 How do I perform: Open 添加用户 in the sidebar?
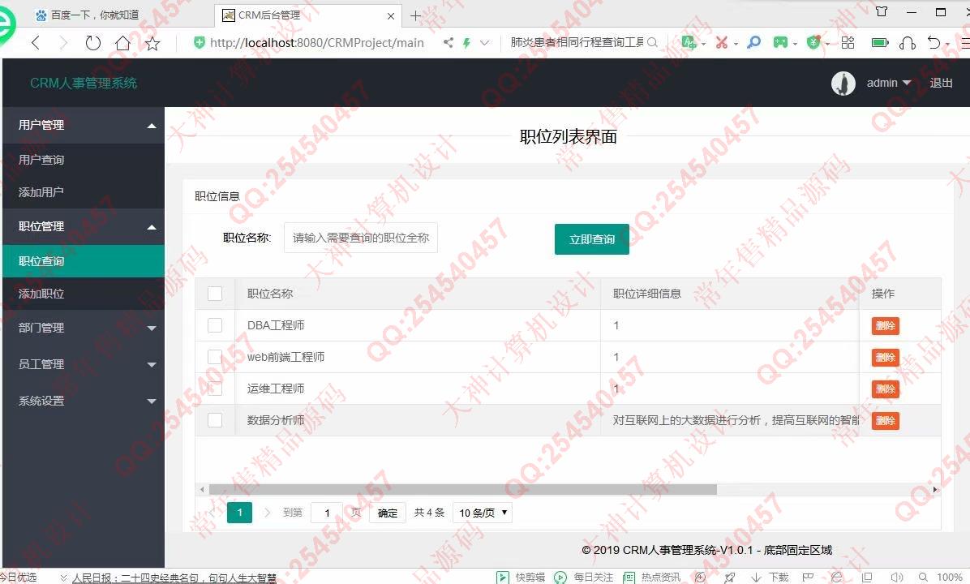point(84,191)
